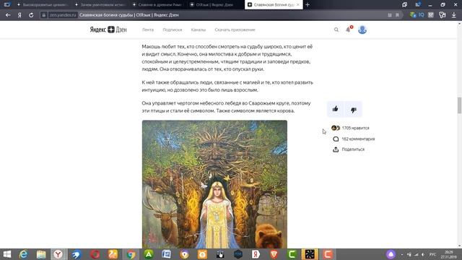Click 'Скачать приложение' link
Viewport: 462px width, 260px height.
point(235,30)
